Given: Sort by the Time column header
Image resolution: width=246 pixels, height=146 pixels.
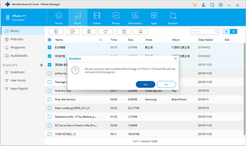Looking at the screenshot, I should coord(114,40).
